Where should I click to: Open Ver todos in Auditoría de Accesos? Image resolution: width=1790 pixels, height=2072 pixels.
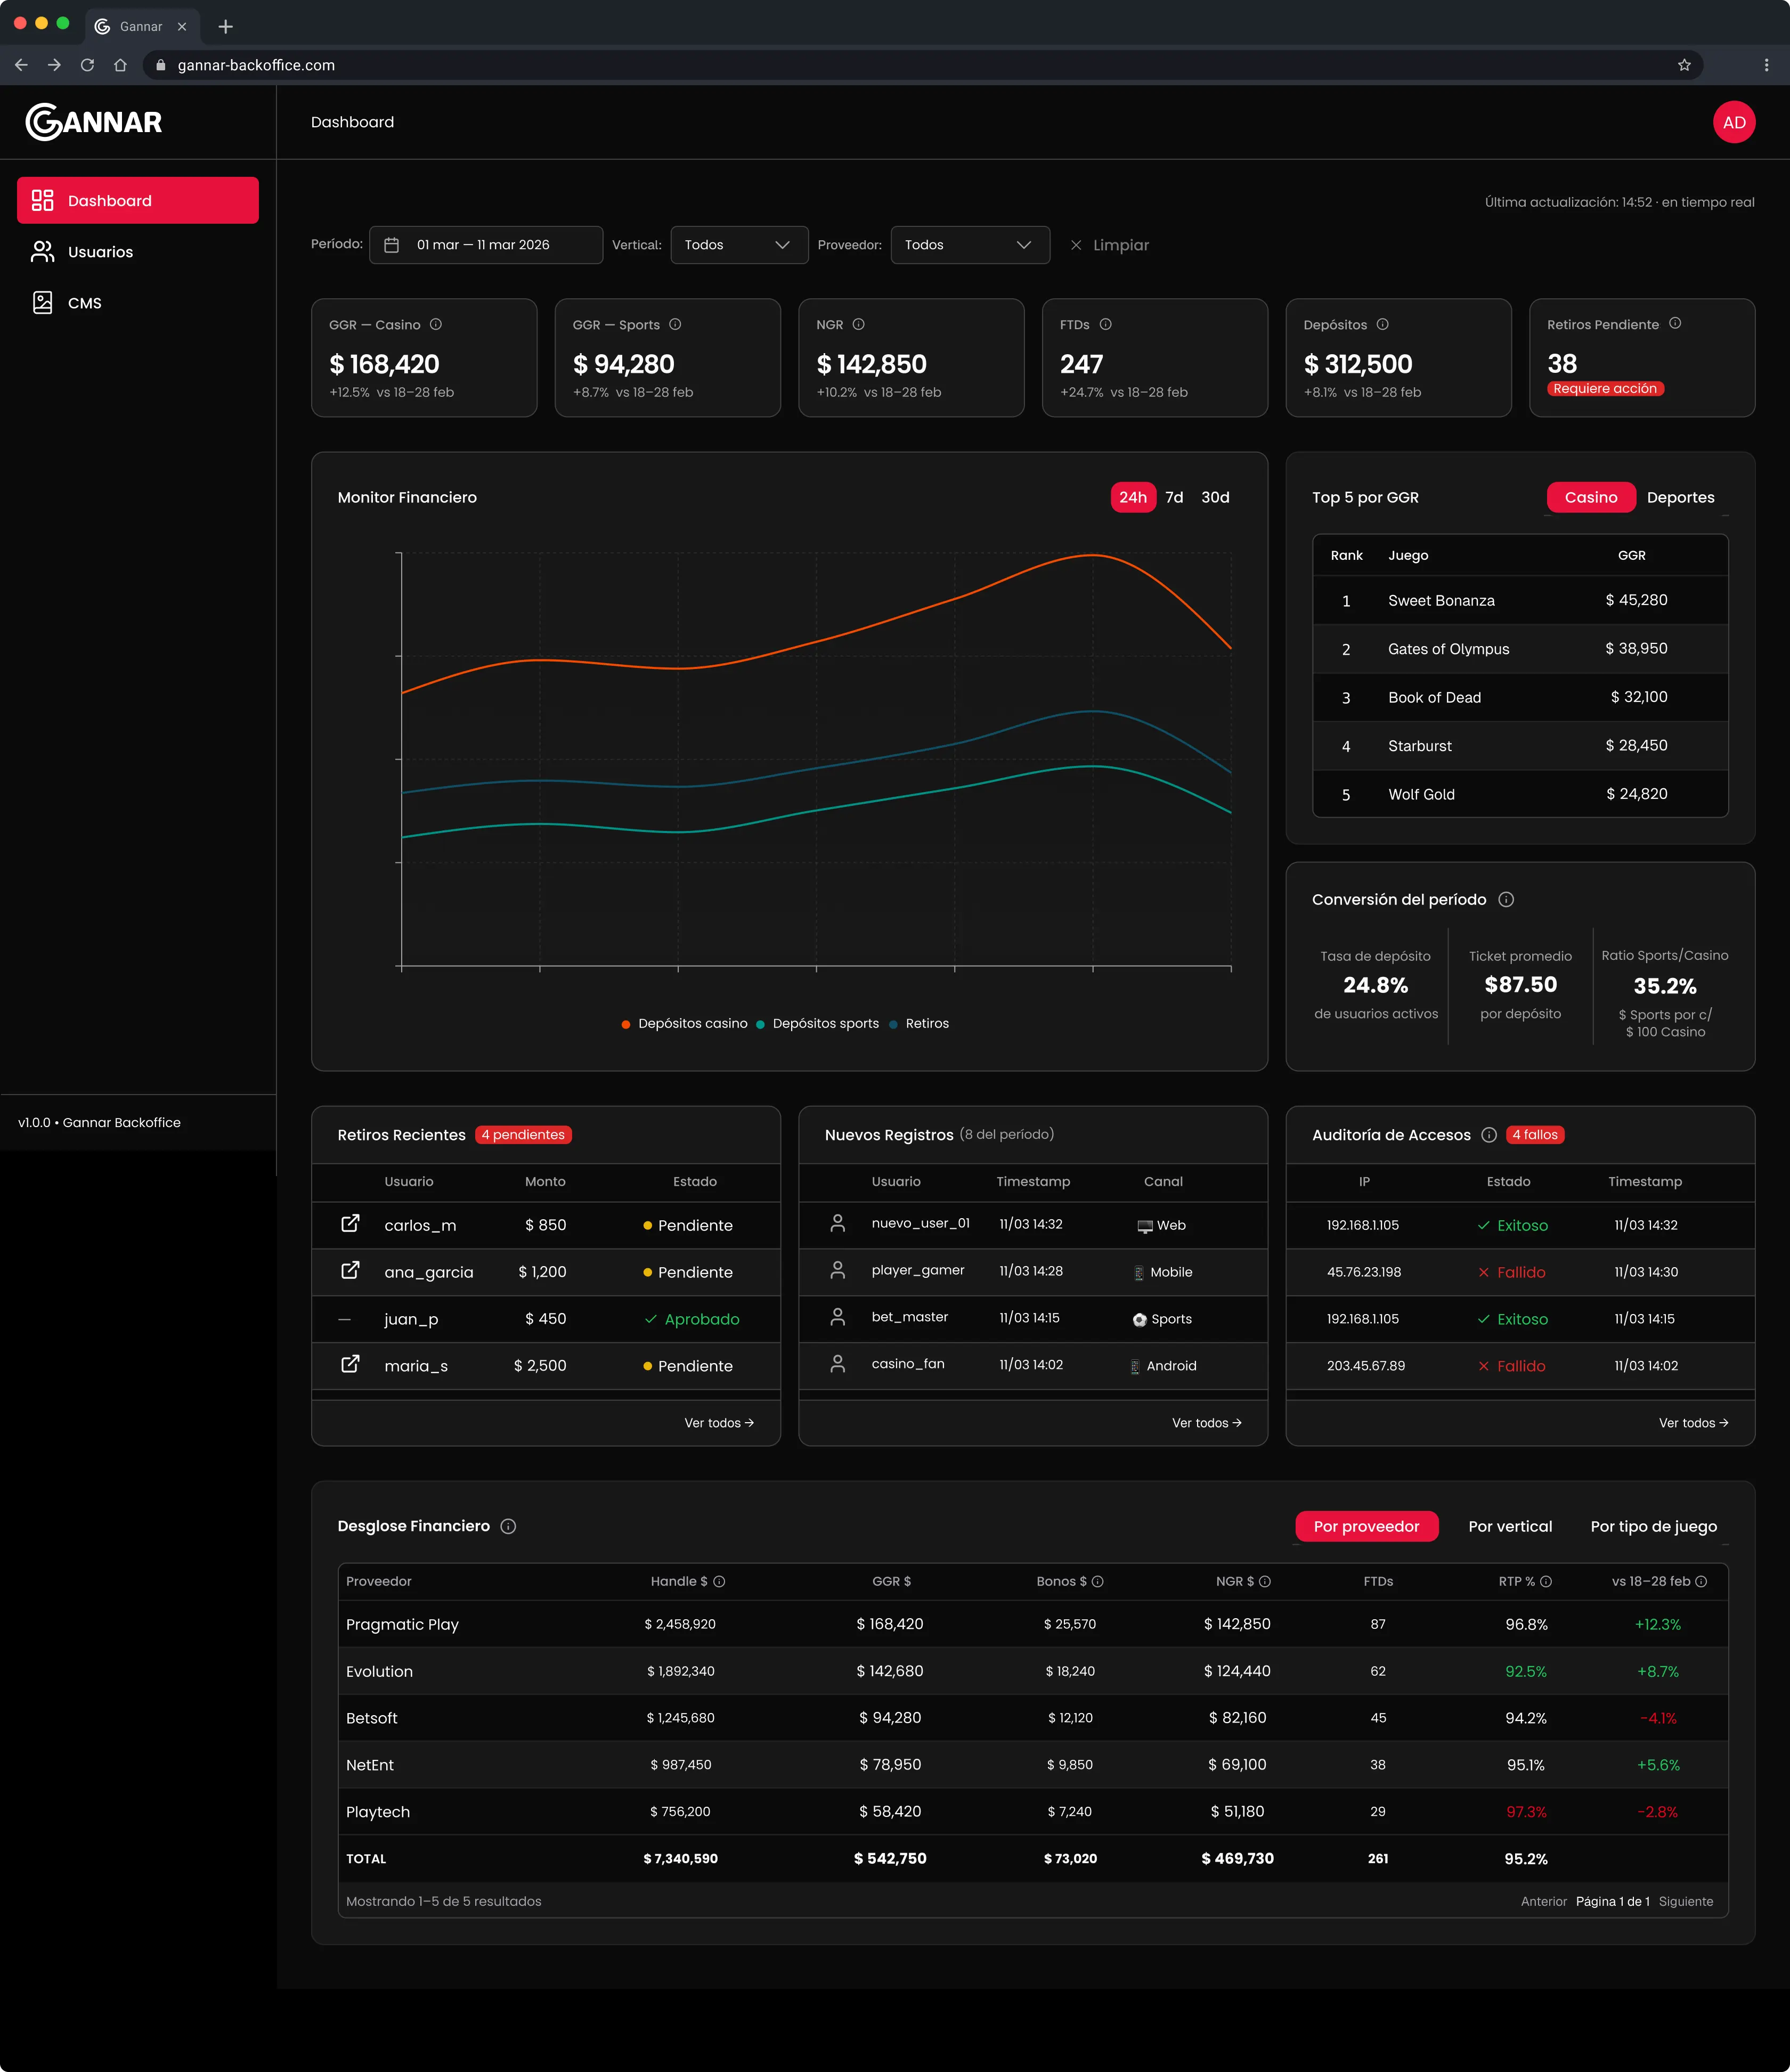1693,1423
